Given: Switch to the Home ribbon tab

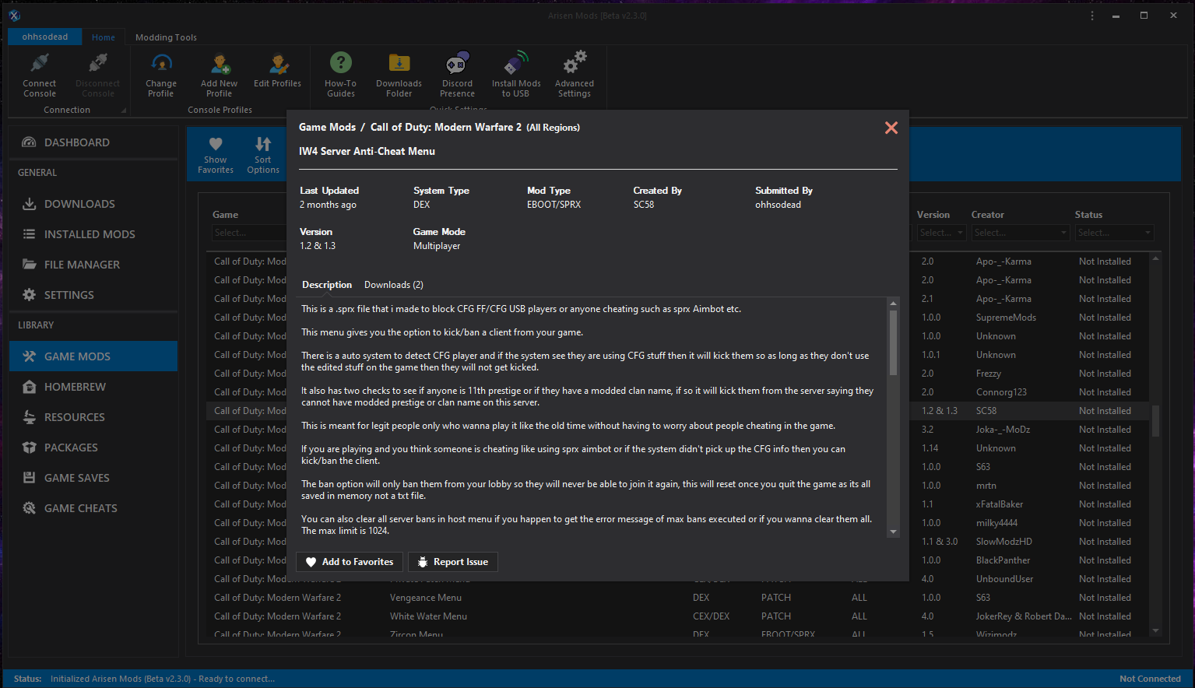Looking at the screenshot, I should [104, 37].
